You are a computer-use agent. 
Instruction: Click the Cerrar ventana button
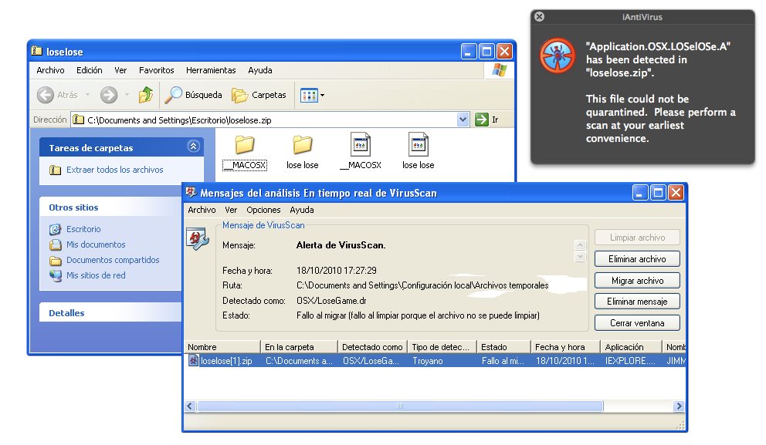click(x=637, y=323)
